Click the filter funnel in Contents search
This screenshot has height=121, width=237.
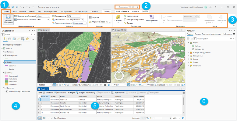[x=2, y=35]
